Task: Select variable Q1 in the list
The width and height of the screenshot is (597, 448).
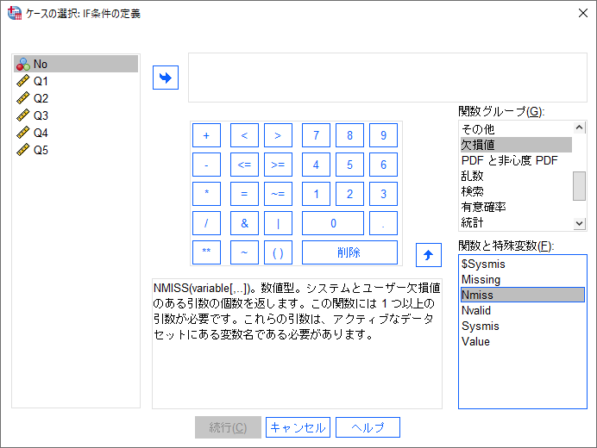Action: pos(76,81)
